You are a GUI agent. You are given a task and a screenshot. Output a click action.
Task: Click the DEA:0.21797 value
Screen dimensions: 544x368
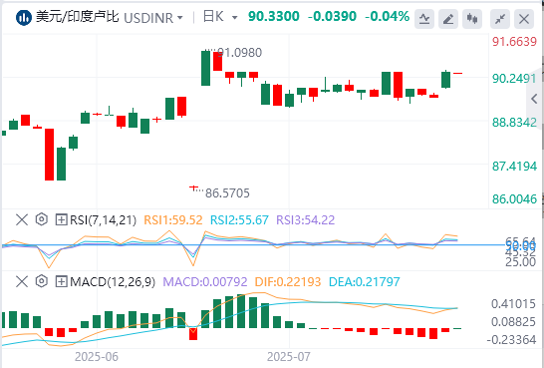[x=365, y=282]
